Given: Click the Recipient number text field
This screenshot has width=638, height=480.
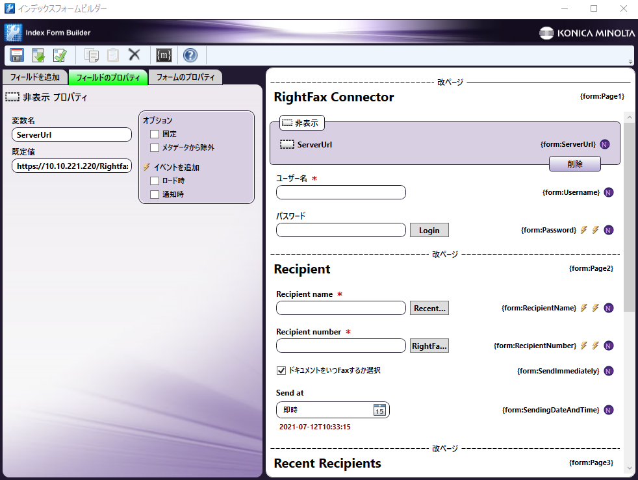Looking at the screenshot, I should pyautogui.click(x=341, y=346).
